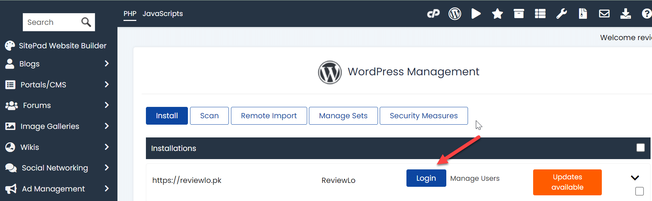
Task: Click the Ad Management sidebar label
Action: 53,189
